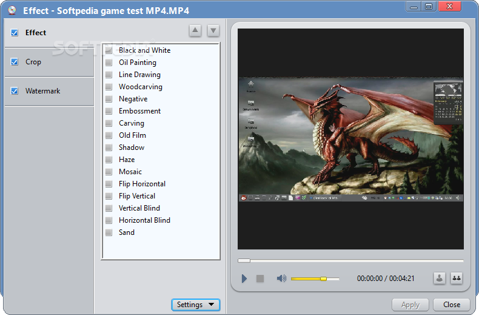Select the Mosaic list label

(130, 172)
